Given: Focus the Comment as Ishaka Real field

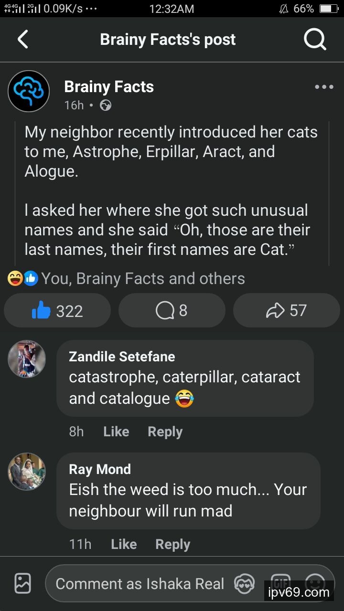Looking at the screenshot, I should [140, 583].
